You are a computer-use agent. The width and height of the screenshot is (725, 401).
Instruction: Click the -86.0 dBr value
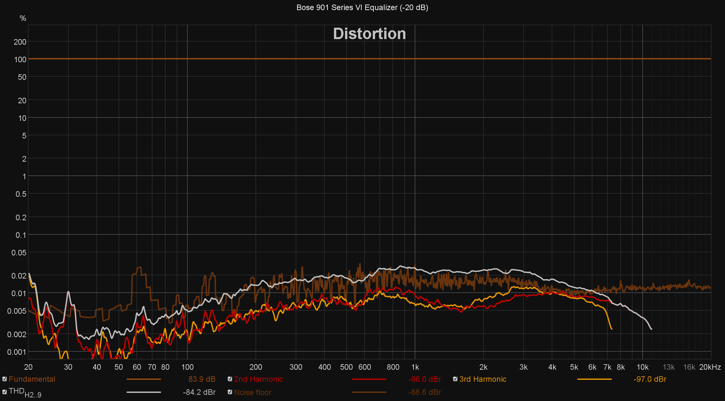(425, 379)
